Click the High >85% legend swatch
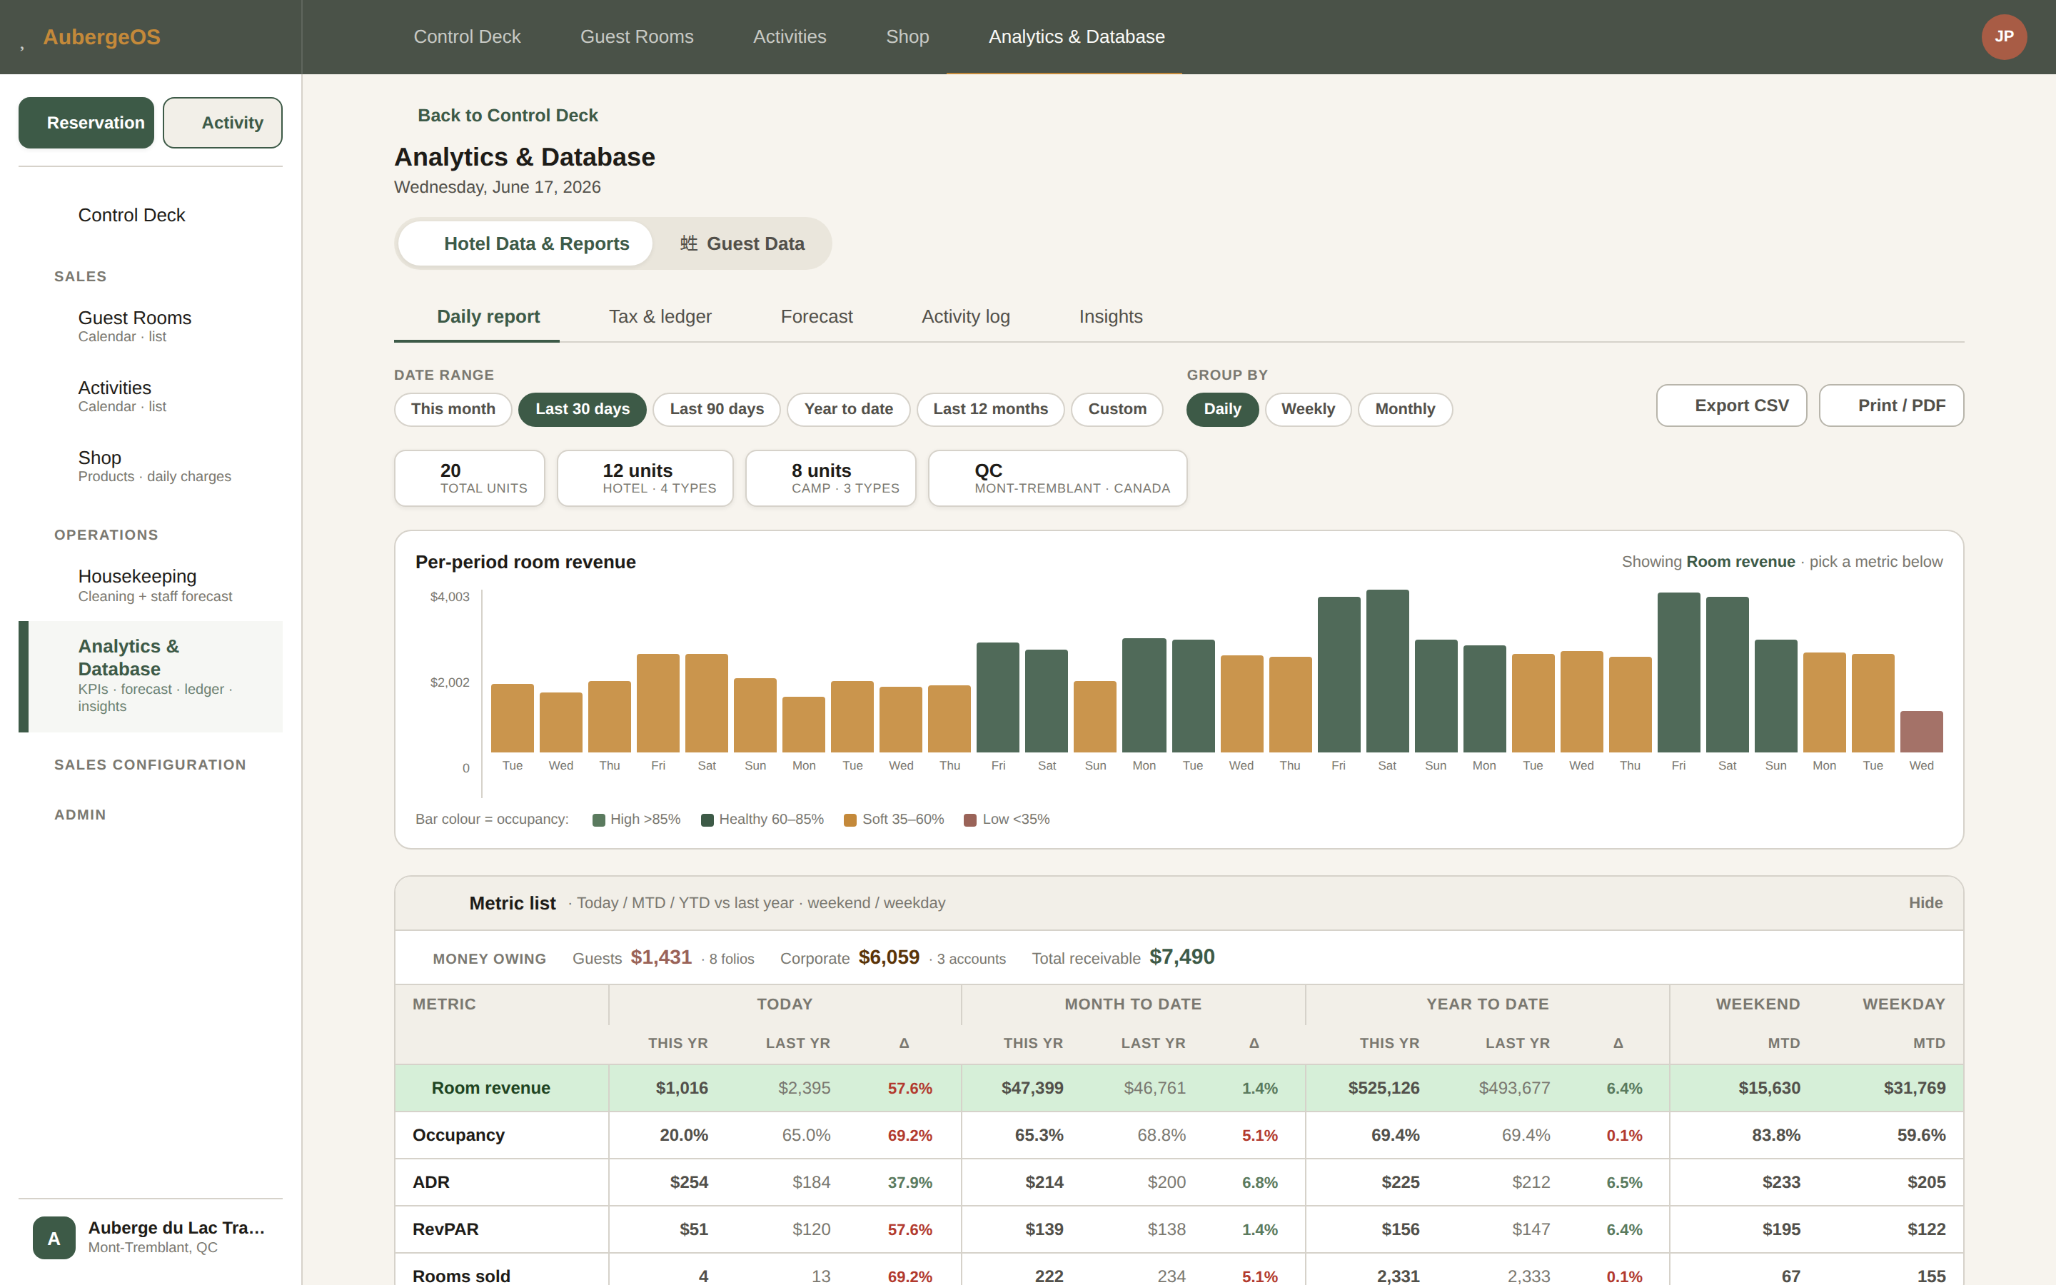2056x1285 pixels. coord(598,820)
